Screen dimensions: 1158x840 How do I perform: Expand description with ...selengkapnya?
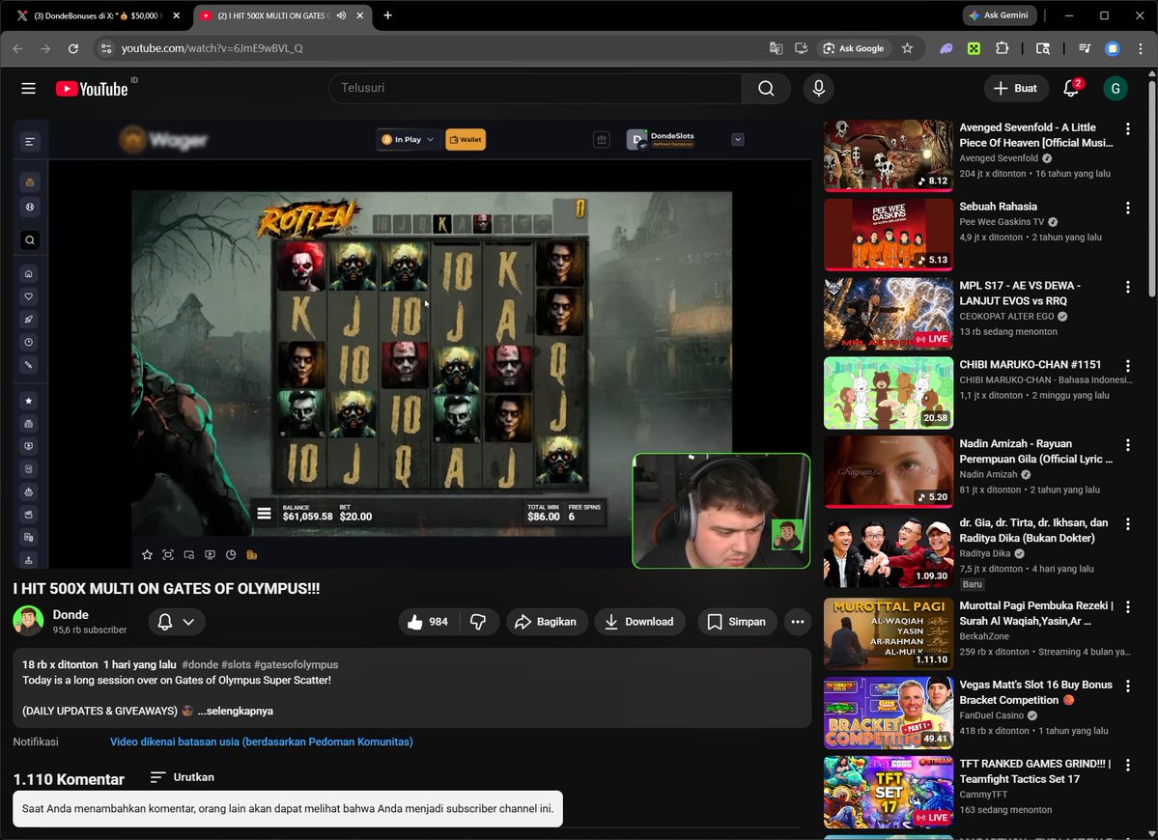click(235, 711)
